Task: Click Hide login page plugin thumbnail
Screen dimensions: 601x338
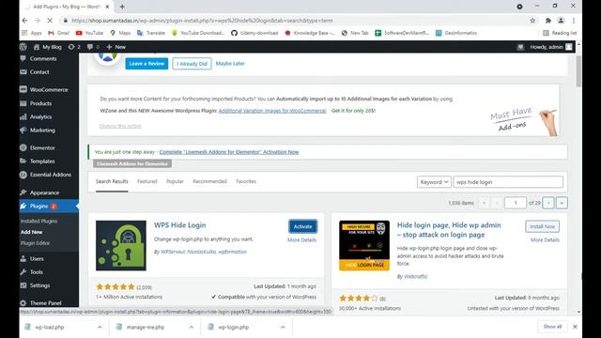Action: coord(364,246)
